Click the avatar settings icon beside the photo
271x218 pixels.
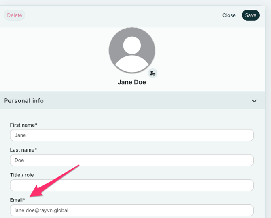(152, 73)
